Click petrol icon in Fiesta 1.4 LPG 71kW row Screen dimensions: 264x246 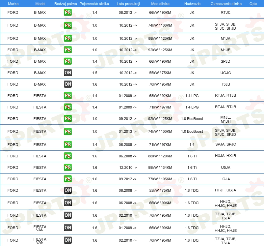tap(68, 107)
